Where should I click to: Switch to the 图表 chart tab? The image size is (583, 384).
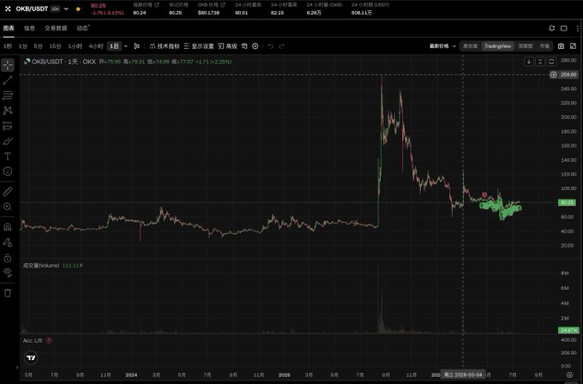(9, 28)
